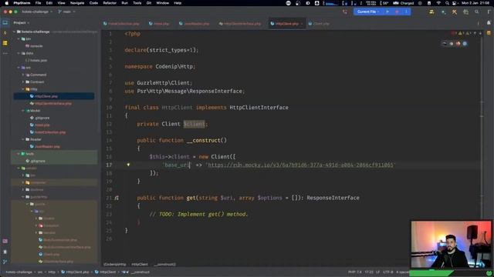This screenshot has width=494, height=277.
Task: Open the Apple menu
Action: 6,3
